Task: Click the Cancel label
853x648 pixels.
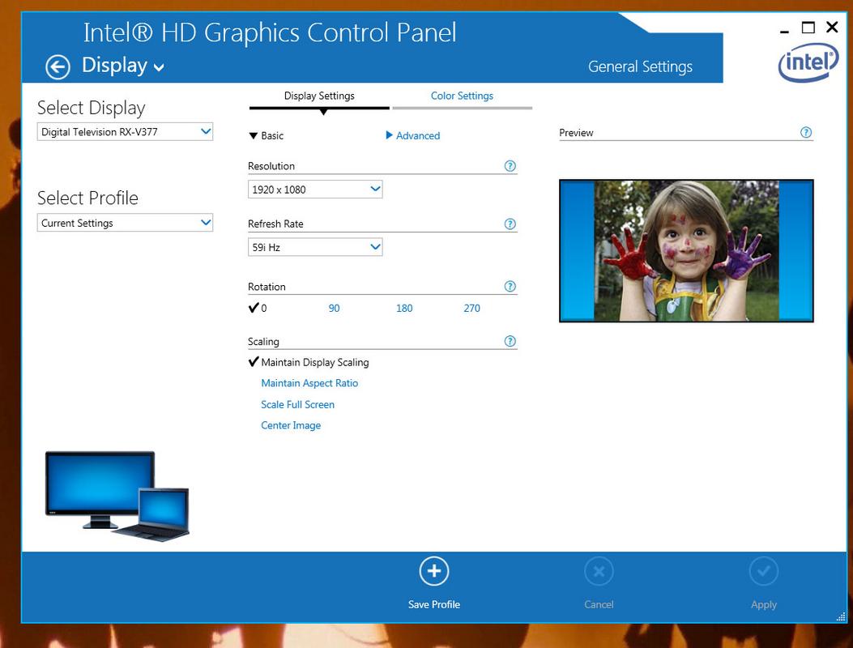Action: tap(599, 604)
